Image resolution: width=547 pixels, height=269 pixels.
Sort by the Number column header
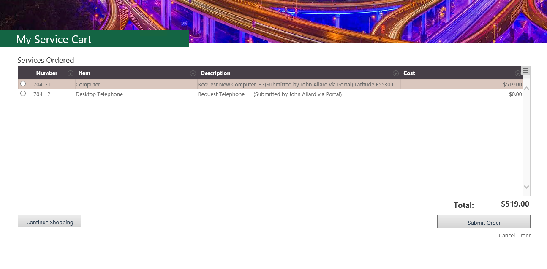(47, 73)
